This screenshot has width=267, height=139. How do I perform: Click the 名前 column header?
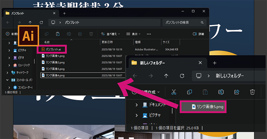point(47,42)
